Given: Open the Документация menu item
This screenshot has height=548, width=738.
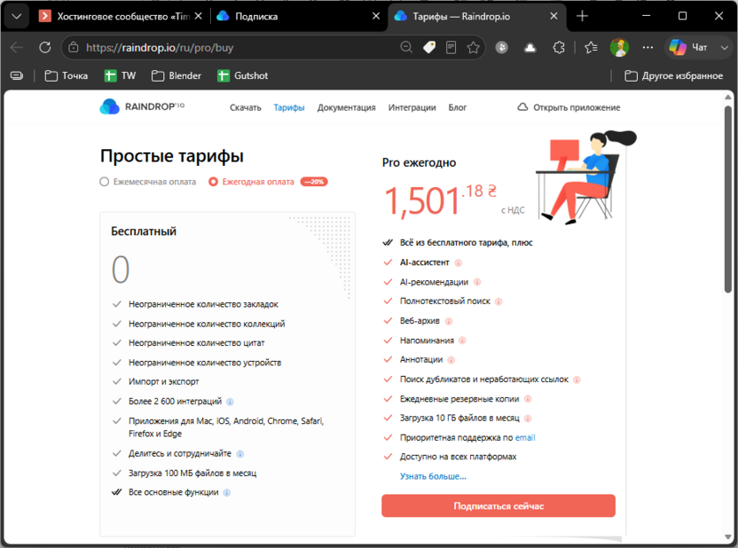Looking at the screenshot, I should pos(347,107).
